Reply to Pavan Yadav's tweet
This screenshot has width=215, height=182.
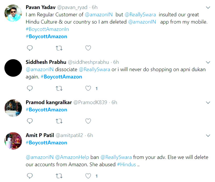30,48
